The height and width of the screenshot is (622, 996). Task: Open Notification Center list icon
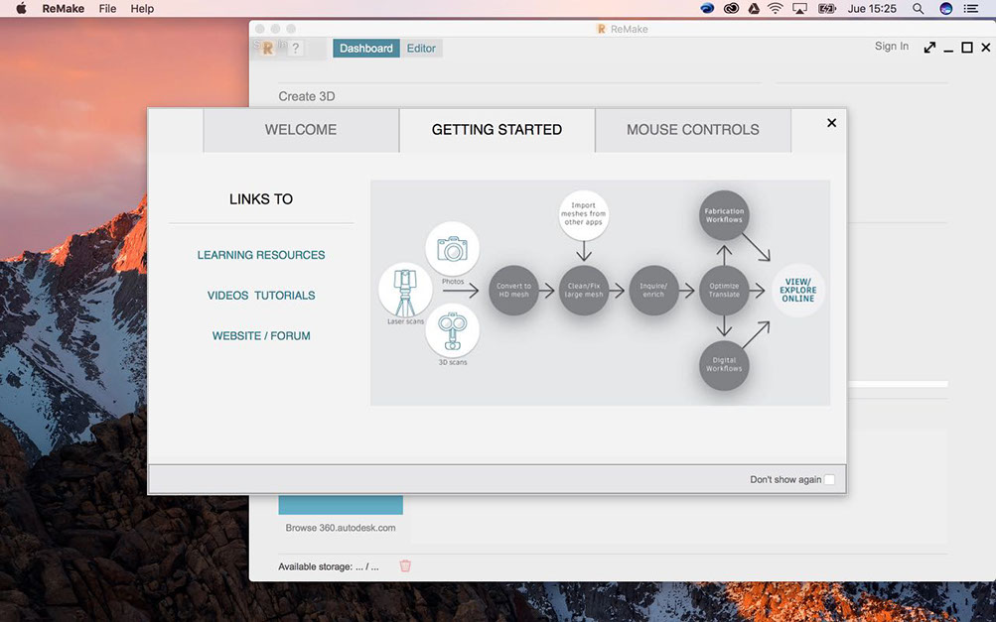(x=970, y=8)
